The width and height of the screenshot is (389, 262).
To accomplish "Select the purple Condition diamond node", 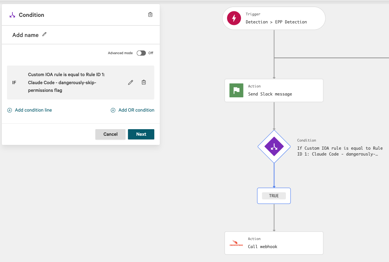I will tap(274, 146).
